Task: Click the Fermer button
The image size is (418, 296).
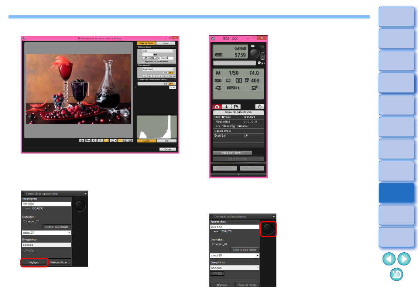Action: (x=168, y=149)
